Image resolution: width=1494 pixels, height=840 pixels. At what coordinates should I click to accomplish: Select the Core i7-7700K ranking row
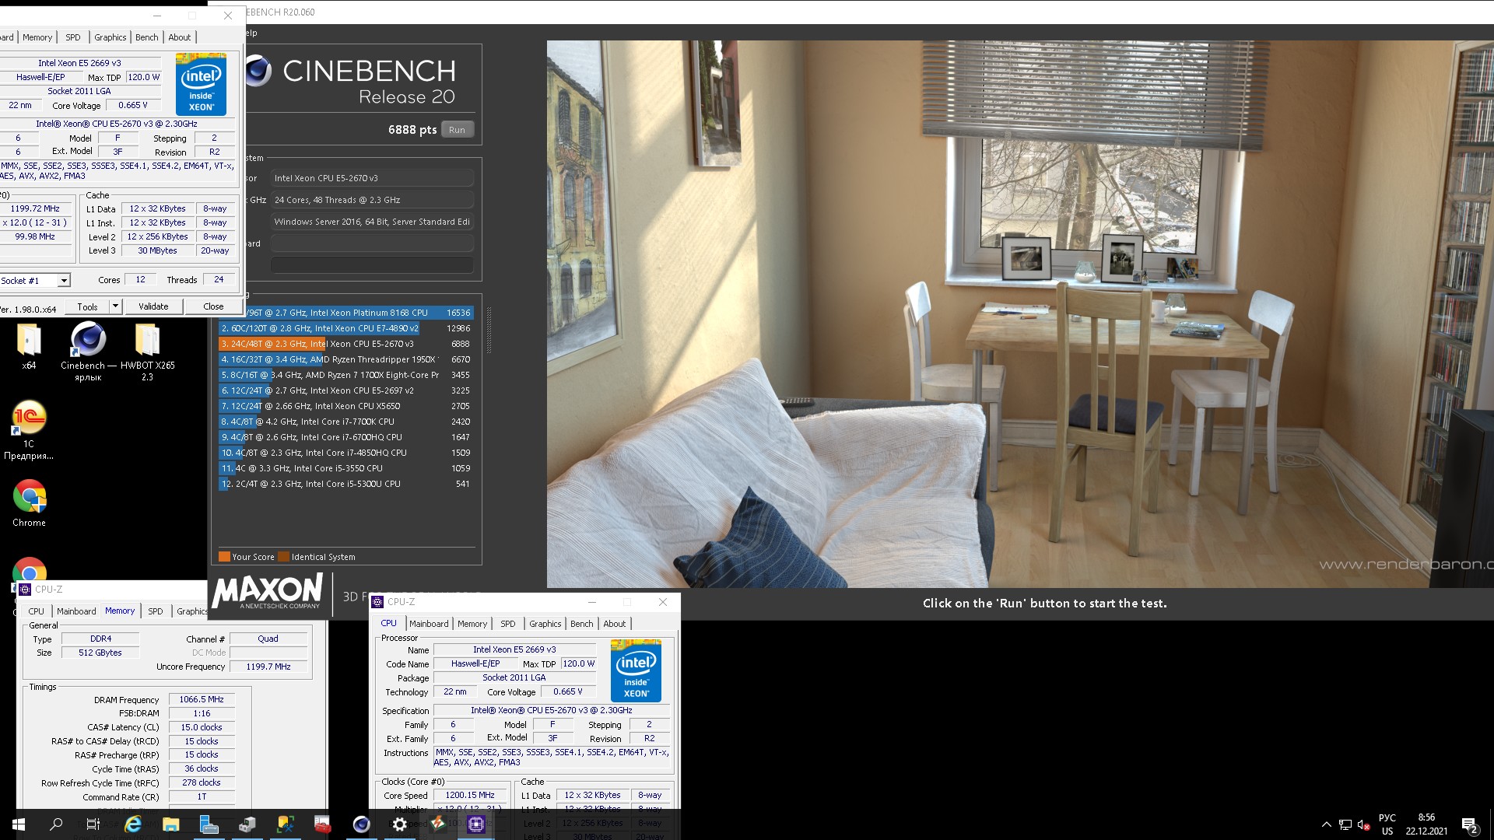tap(345, 422)
